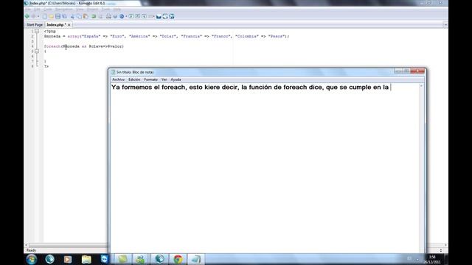The height and width of the screenshot is (265, 472).
Task: Collapse the fold marker on line 5
Action: point(37,51)
